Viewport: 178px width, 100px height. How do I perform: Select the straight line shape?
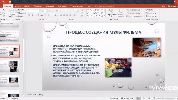click(91, 10)
